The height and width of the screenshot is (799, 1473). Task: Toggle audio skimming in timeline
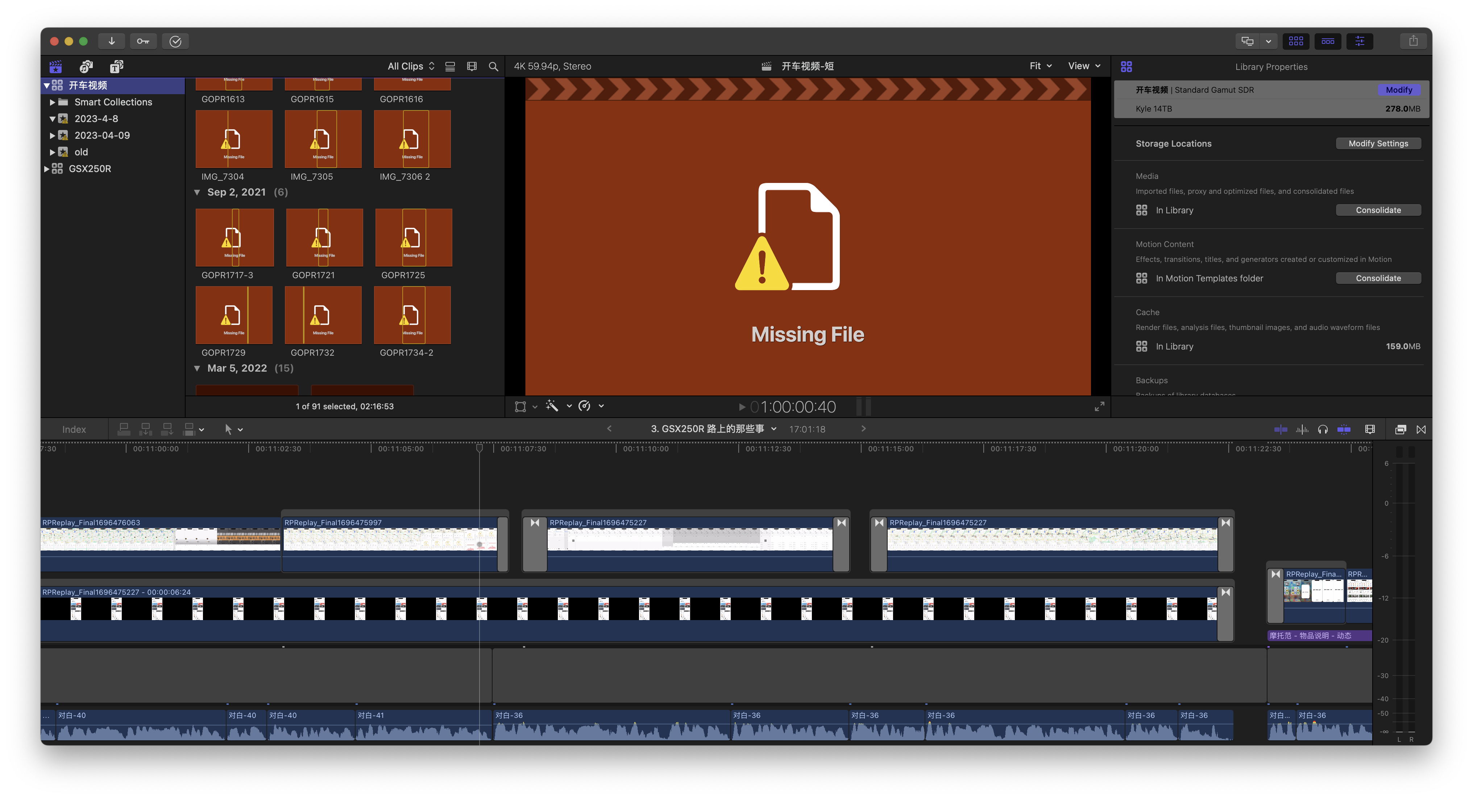pos(1302,429)
